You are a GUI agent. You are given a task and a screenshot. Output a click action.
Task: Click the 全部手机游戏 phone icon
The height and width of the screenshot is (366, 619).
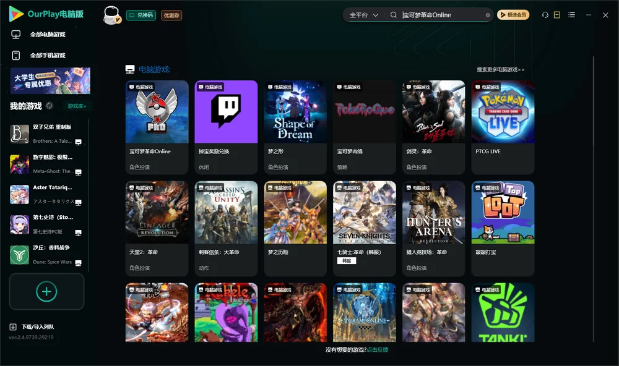pos(16,56)
